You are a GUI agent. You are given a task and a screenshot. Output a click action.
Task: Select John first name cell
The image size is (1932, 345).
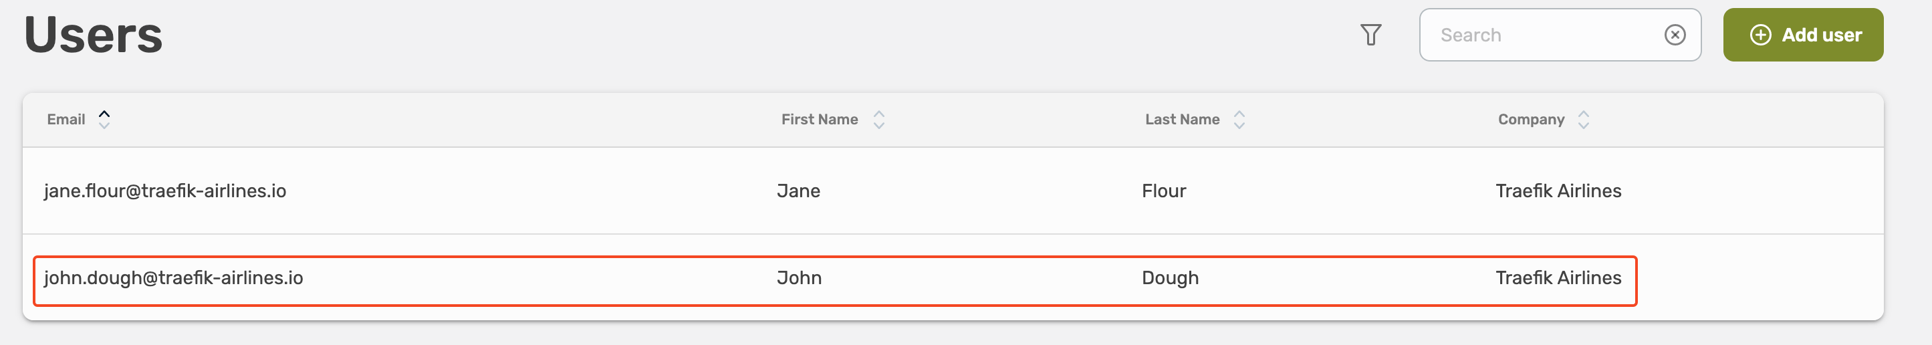pyautogui.click(x=799, y=278)
